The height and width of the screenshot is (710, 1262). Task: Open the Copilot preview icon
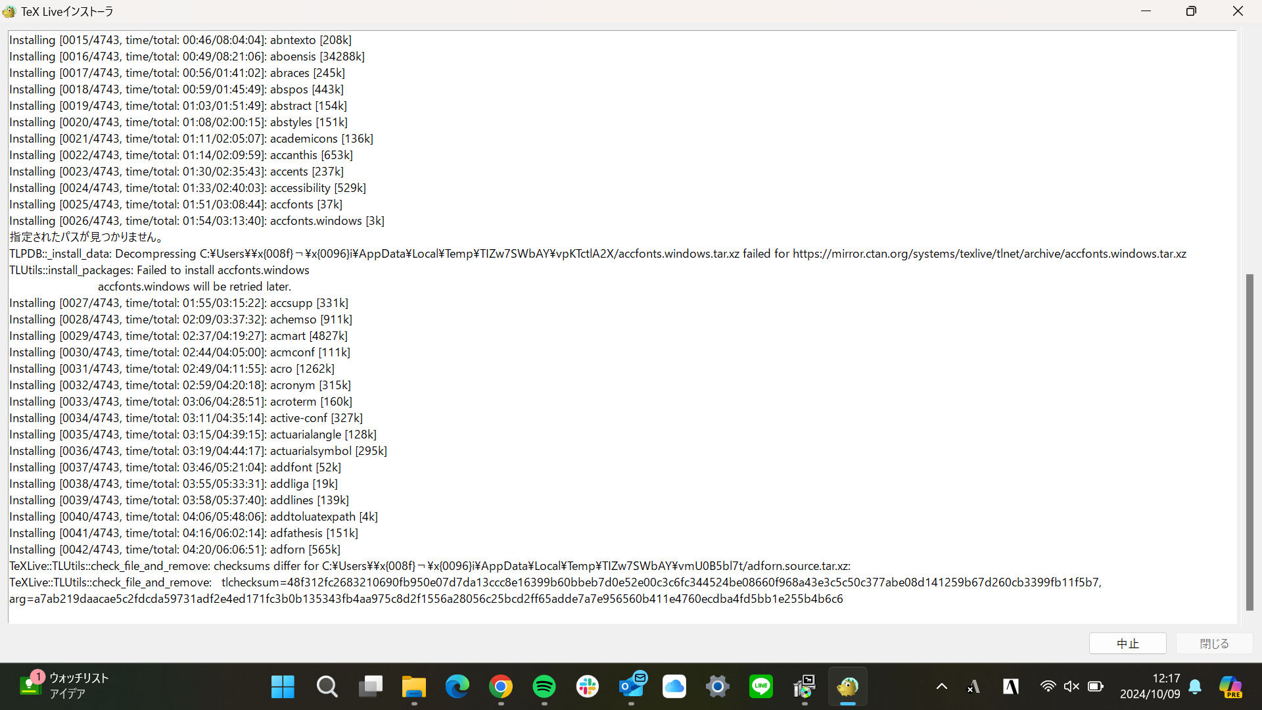tap(1231, 687)
